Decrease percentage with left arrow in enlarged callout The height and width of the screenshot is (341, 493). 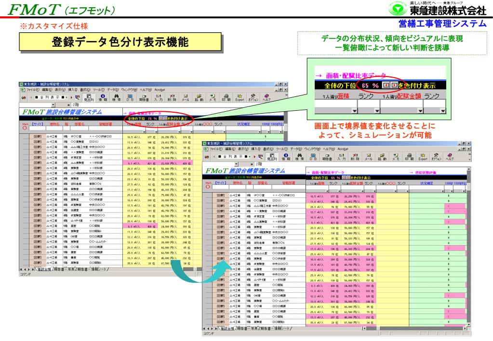(386, 85)
